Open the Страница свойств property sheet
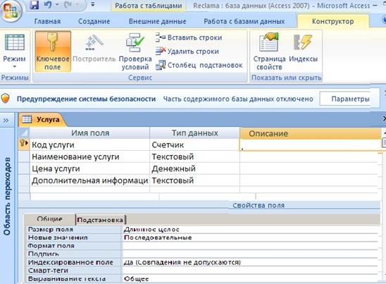386x284 pixels. [269, 51]
